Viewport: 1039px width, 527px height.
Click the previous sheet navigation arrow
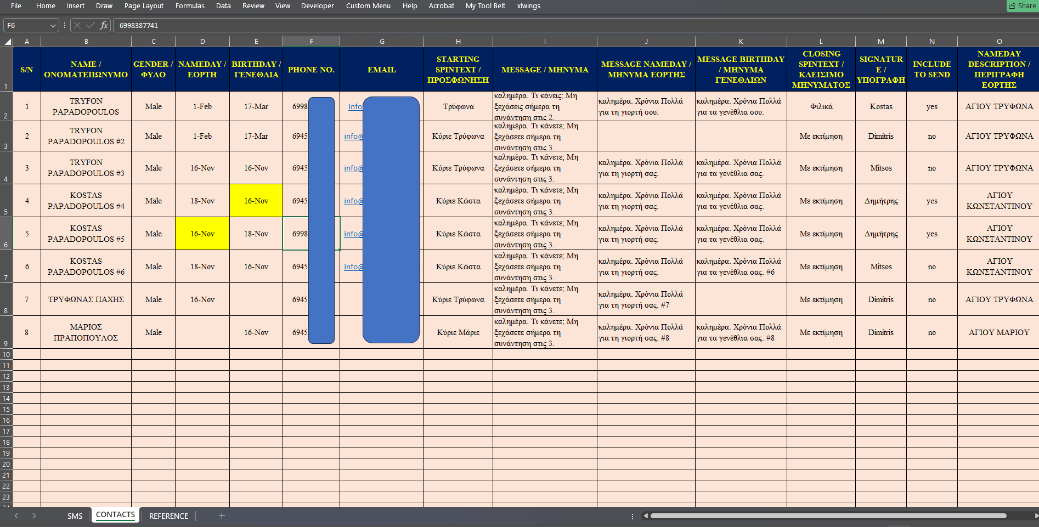[16, 515]
